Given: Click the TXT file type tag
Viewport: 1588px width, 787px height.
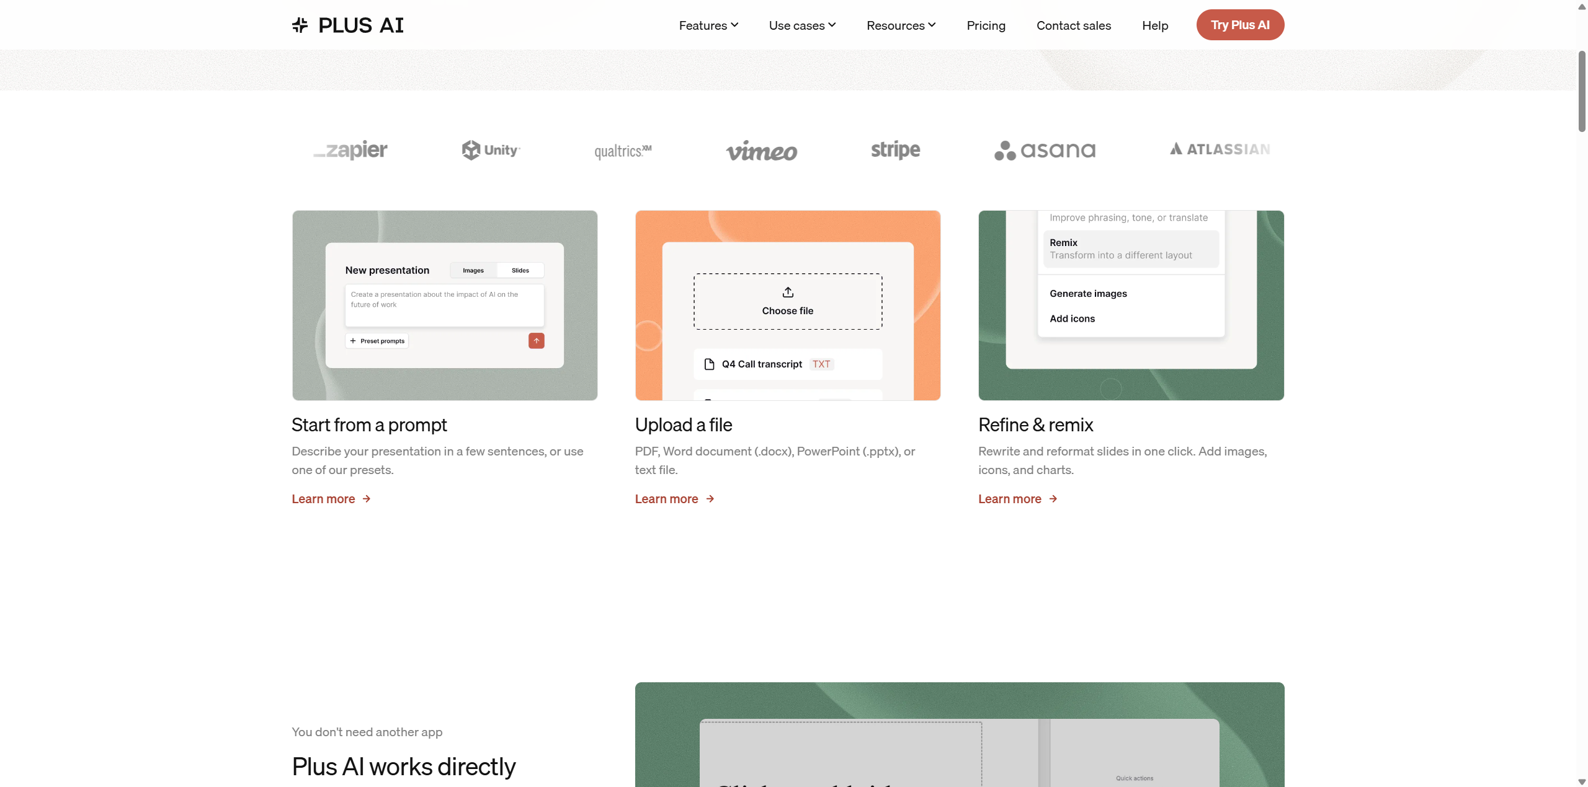Looking at the screenshot, I should tap(821, 364).
